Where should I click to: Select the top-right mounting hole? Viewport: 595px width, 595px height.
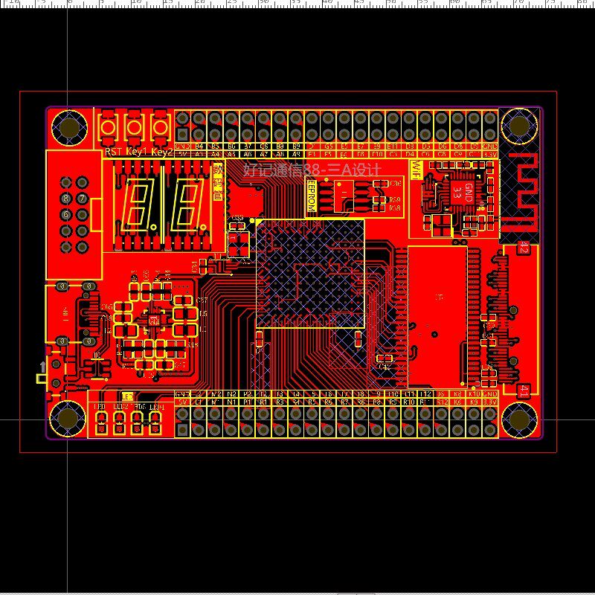519,126
